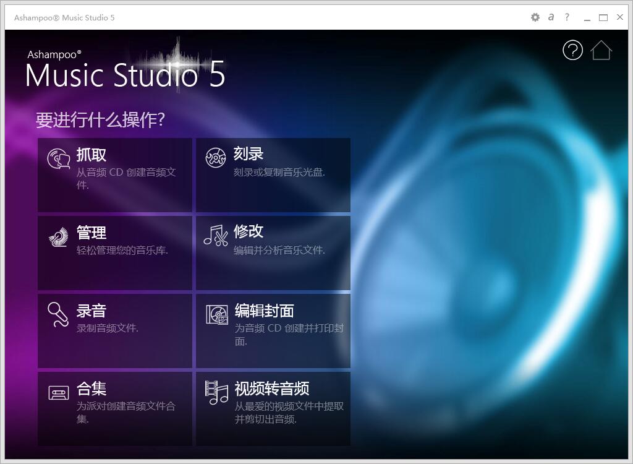Click the description 录制音频文件

(x=108, y=328)
